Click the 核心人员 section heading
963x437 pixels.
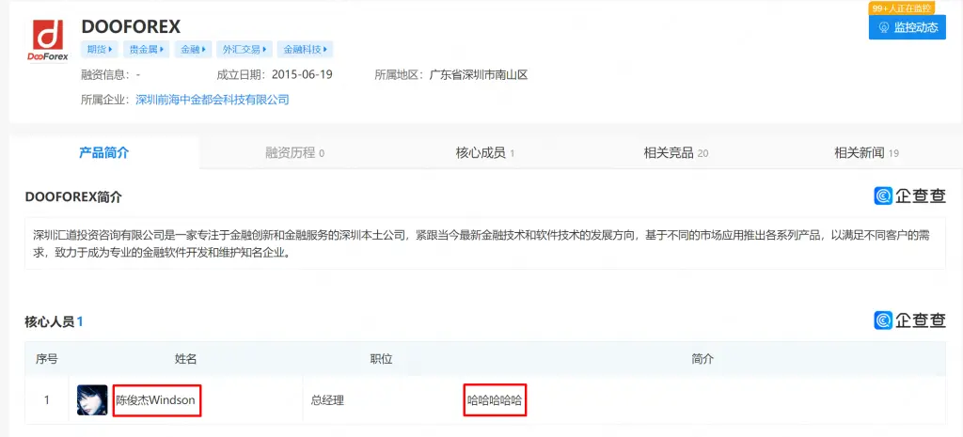pos(54,321)
